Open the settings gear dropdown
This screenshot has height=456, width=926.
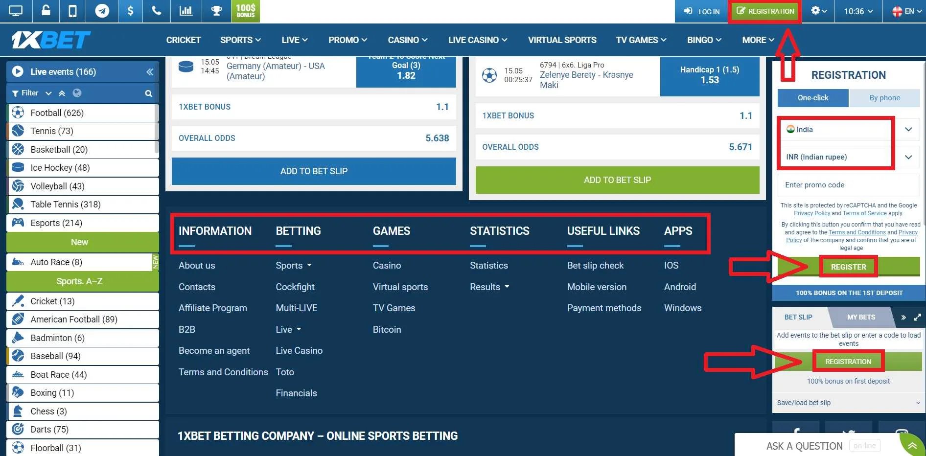pos(818,11)
